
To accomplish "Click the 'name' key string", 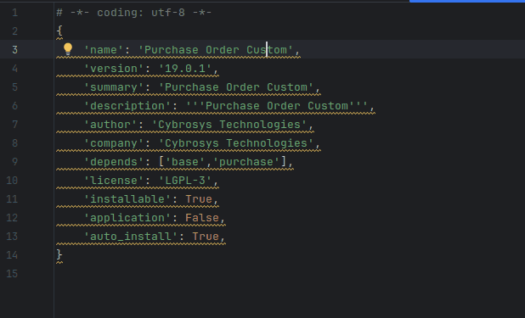I will pos(104,50).
